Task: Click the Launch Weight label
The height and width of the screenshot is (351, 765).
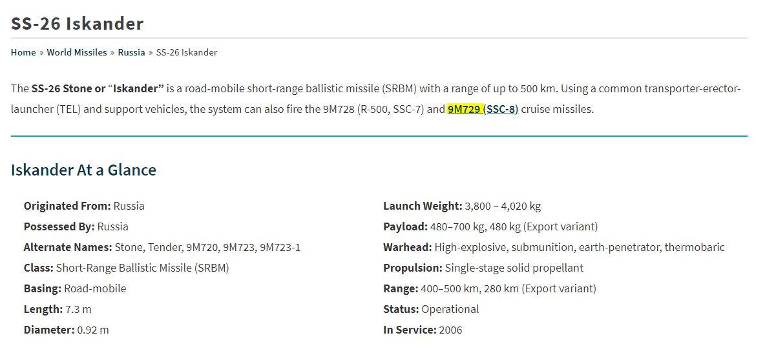Action: pyautogui.click(x=423, y=206)
